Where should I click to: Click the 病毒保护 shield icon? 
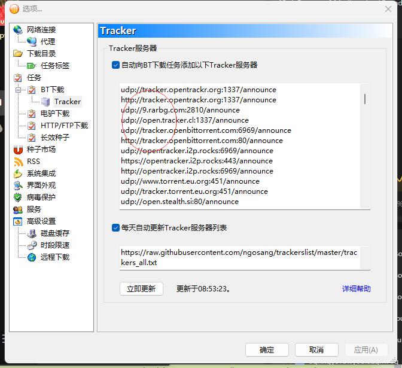click(x=17, y=197)
